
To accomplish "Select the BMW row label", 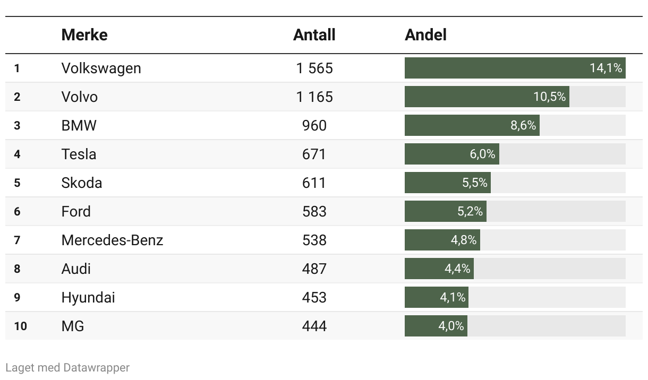I will [79, 126].
